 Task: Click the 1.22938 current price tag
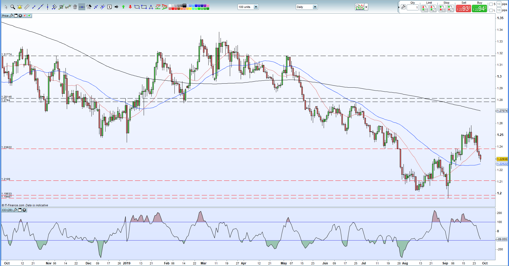[502, 159]
